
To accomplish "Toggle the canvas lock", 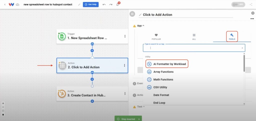I will (x=3, y=114).
